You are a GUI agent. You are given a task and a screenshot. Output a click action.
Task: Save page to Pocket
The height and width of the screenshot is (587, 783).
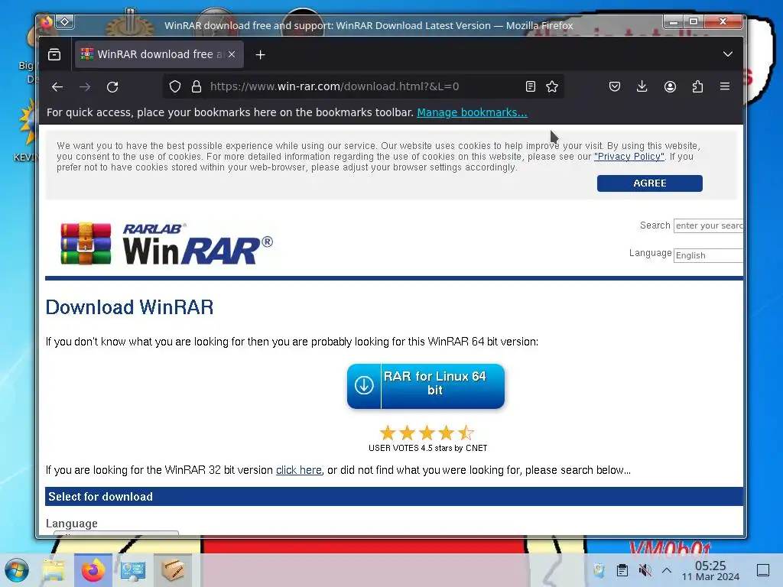point(615,87)
